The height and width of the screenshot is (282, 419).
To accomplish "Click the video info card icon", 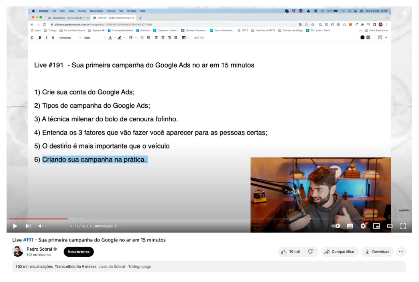I will click(x=405, y=13).
